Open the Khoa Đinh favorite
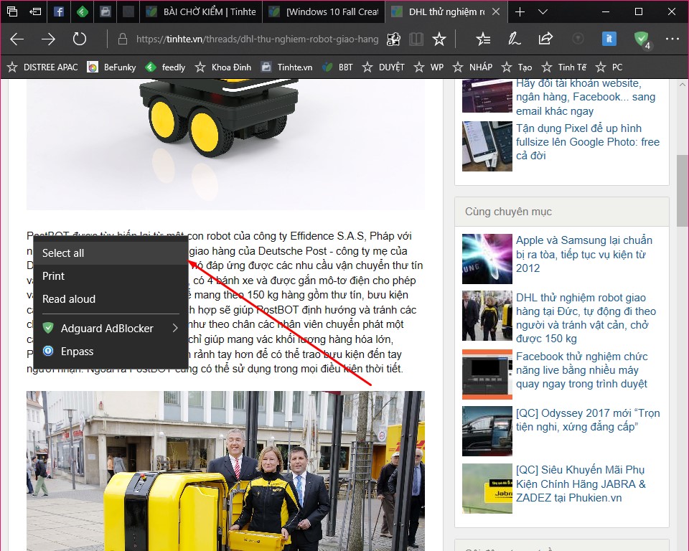 click(x=223, y=67)
